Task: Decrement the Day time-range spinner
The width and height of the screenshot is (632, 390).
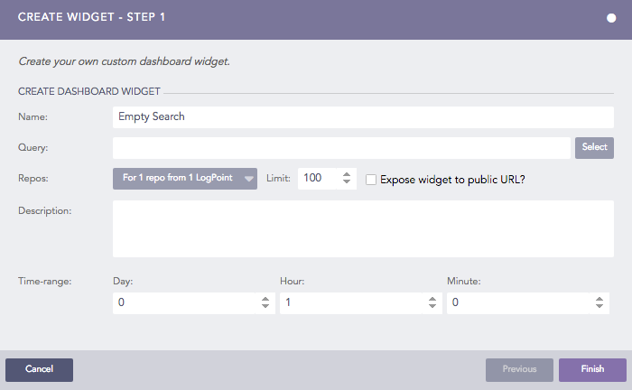Action: (265, 308)
